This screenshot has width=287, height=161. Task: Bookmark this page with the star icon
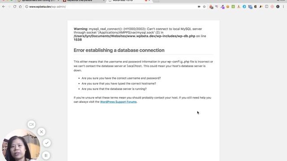(x=204, y=7)
